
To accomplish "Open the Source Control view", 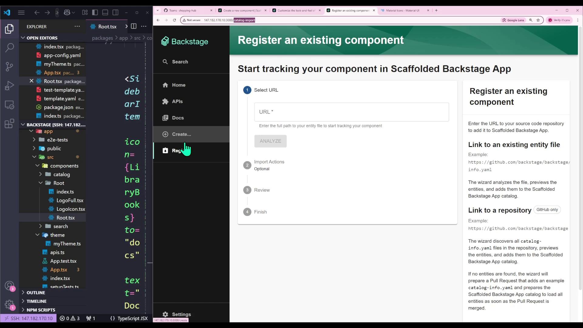I will coord(9,67).
